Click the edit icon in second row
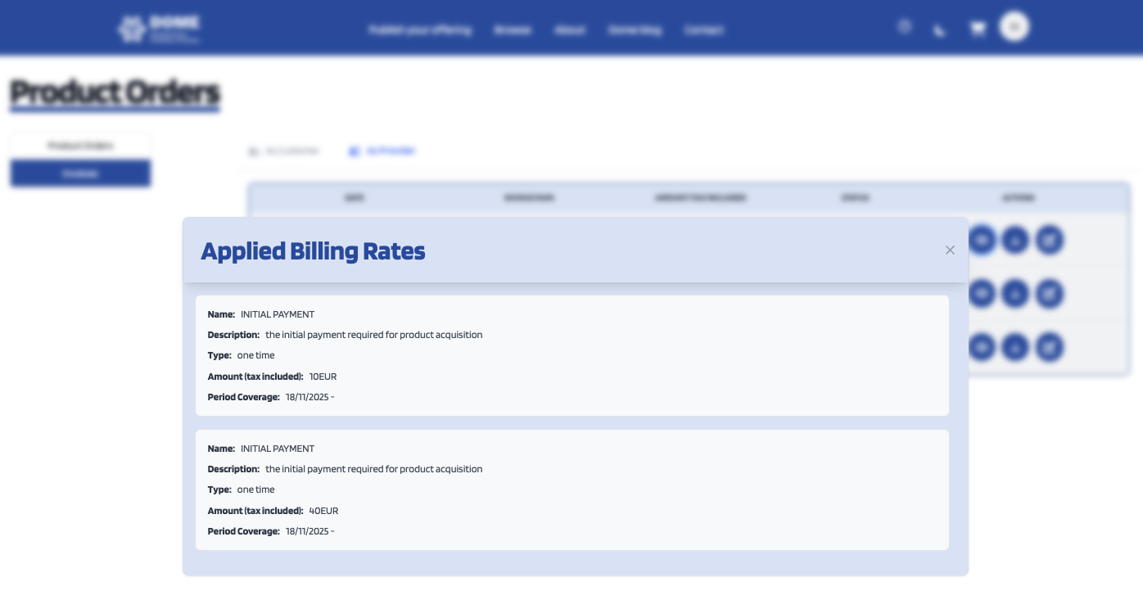Viewport: 1143px width, 591px height. tap(1049, 293)
